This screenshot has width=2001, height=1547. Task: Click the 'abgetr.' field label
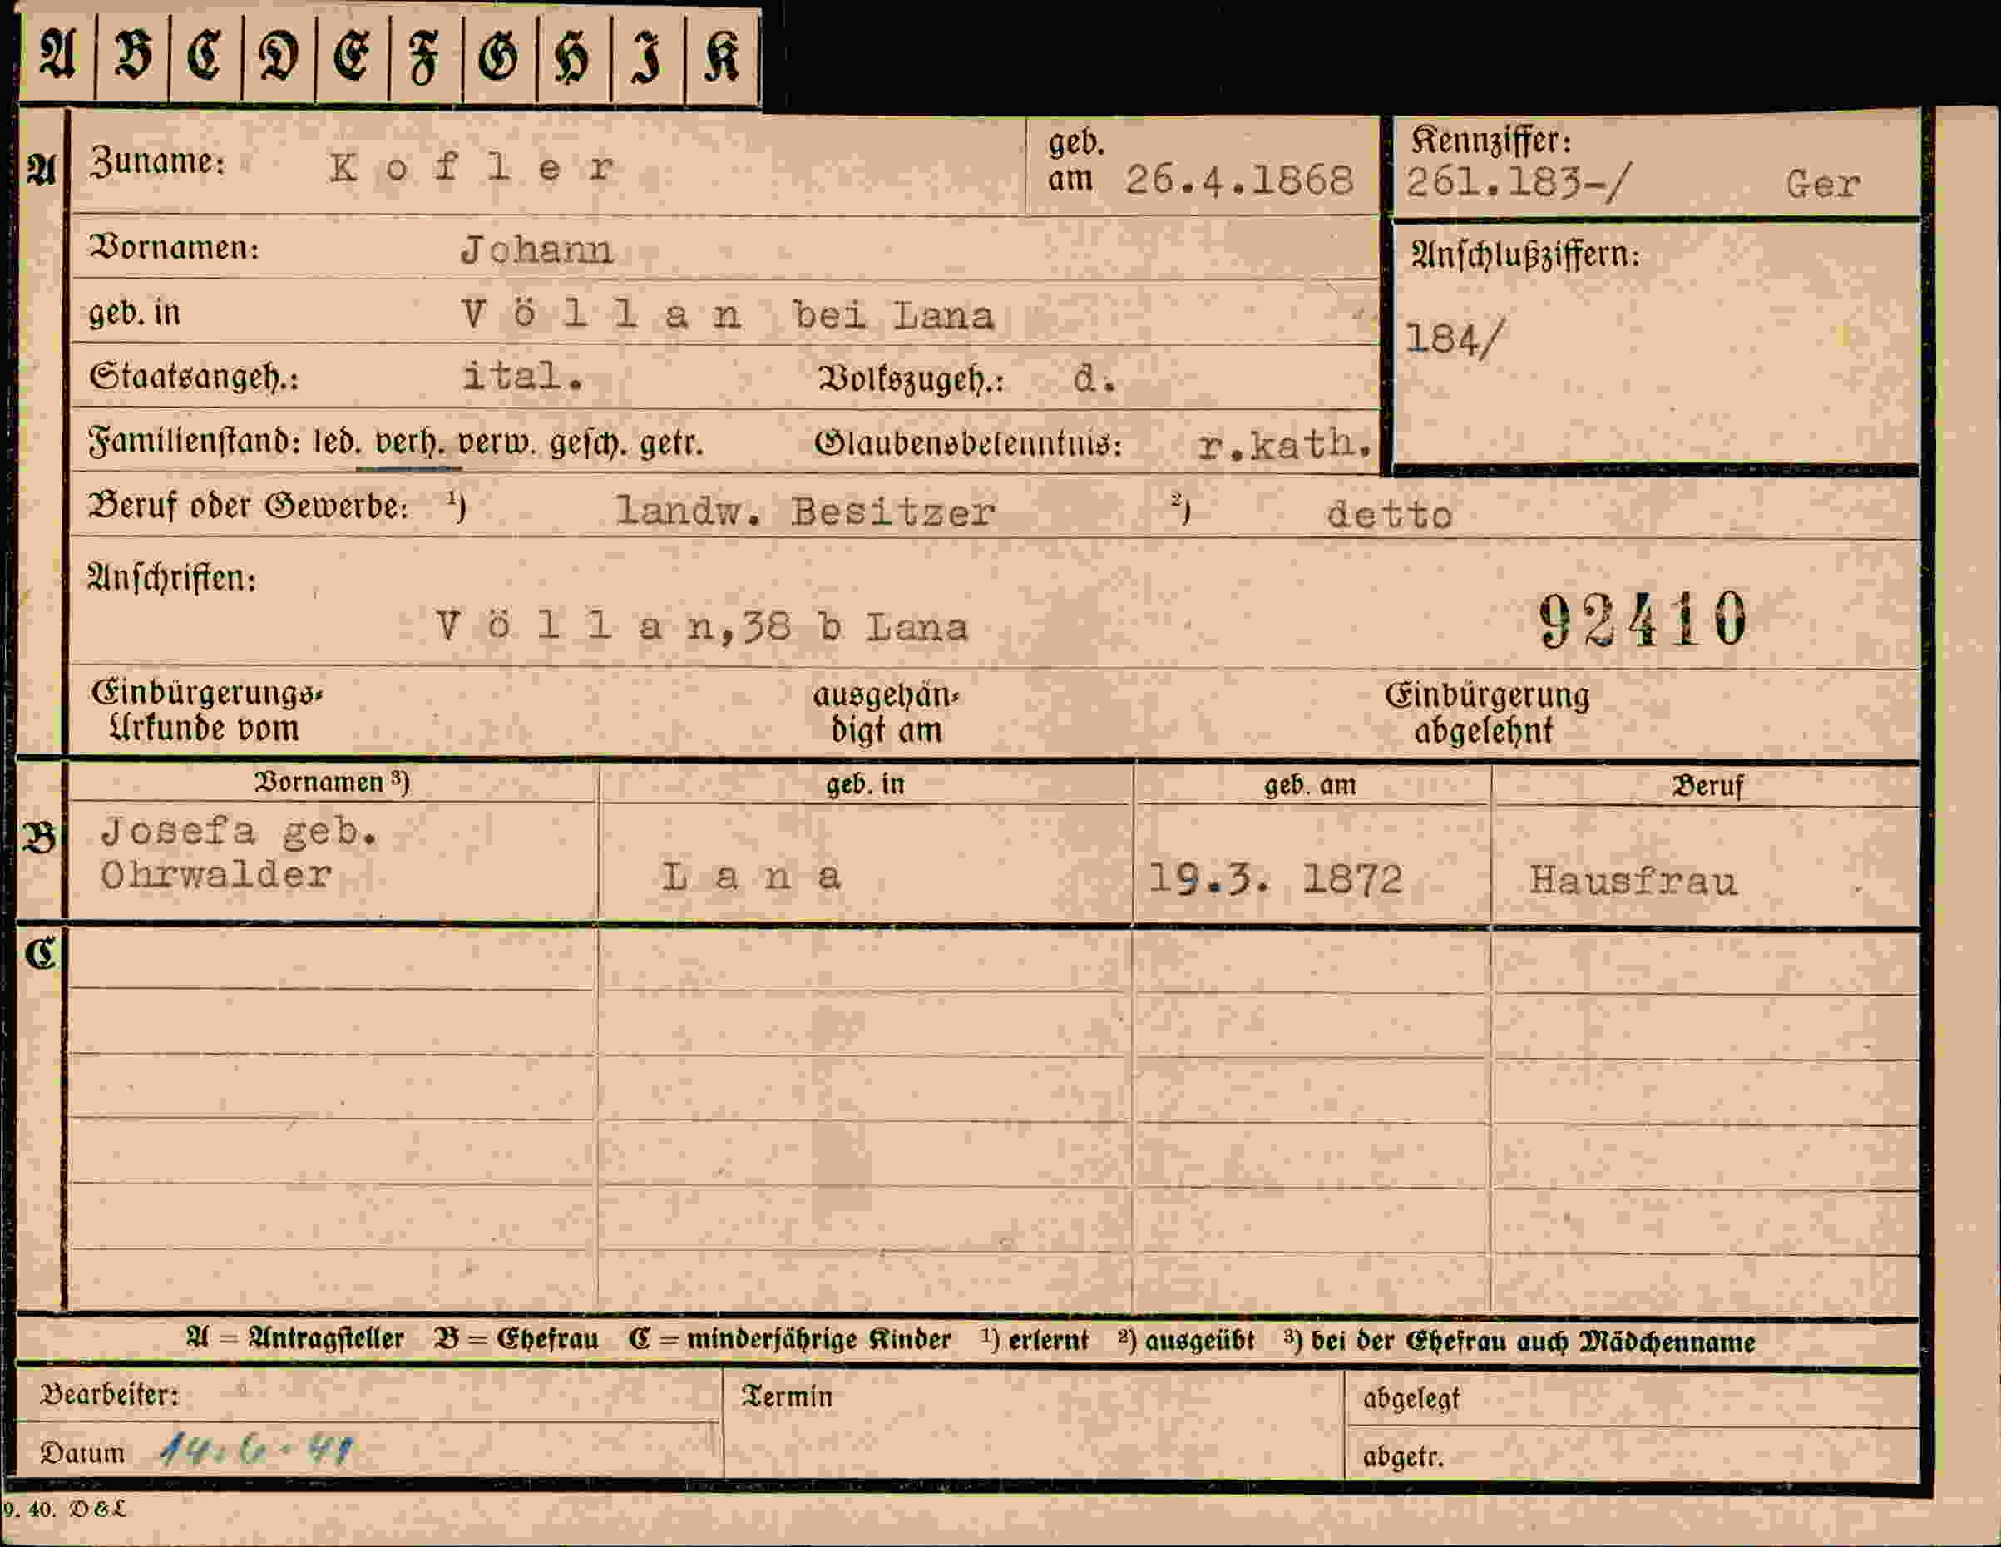(1403, 1456)
